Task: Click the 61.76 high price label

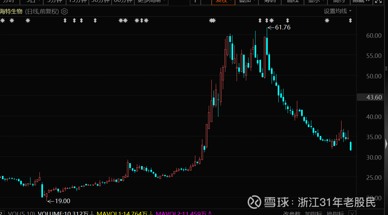Action: (x=283, y=28)
